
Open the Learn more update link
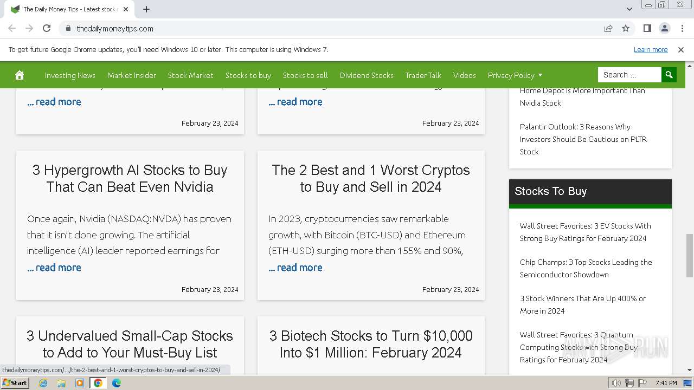(651, 50)
